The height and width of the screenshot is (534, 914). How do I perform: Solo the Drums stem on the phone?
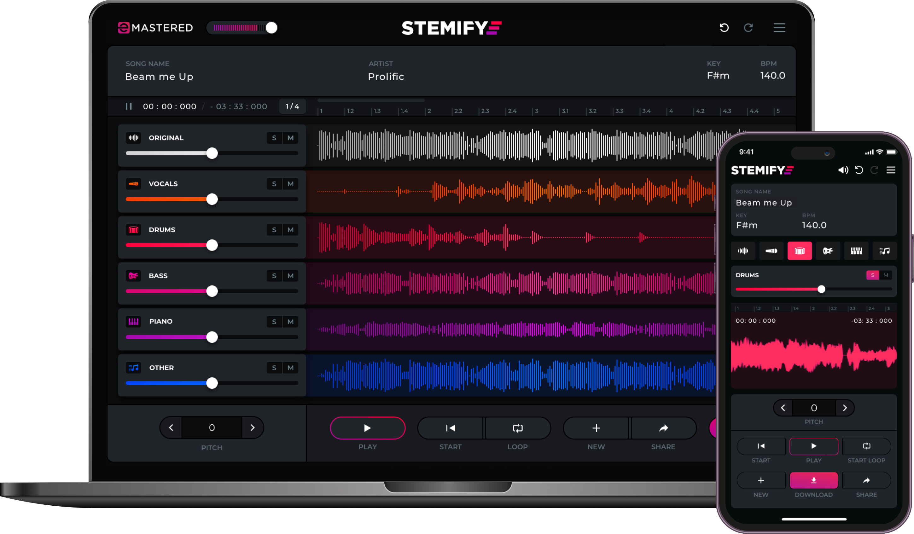coord(873,275)
